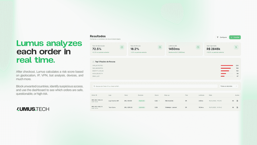Click the Order ID search field
This screenshot has width=257, height=145.
point(155,86)
